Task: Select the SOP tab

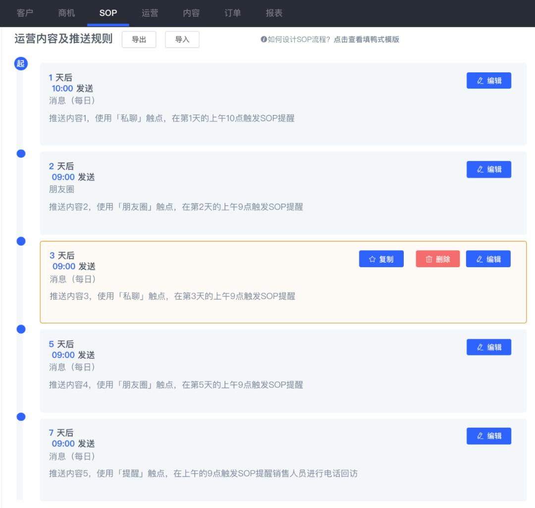Action: (108, 13)
